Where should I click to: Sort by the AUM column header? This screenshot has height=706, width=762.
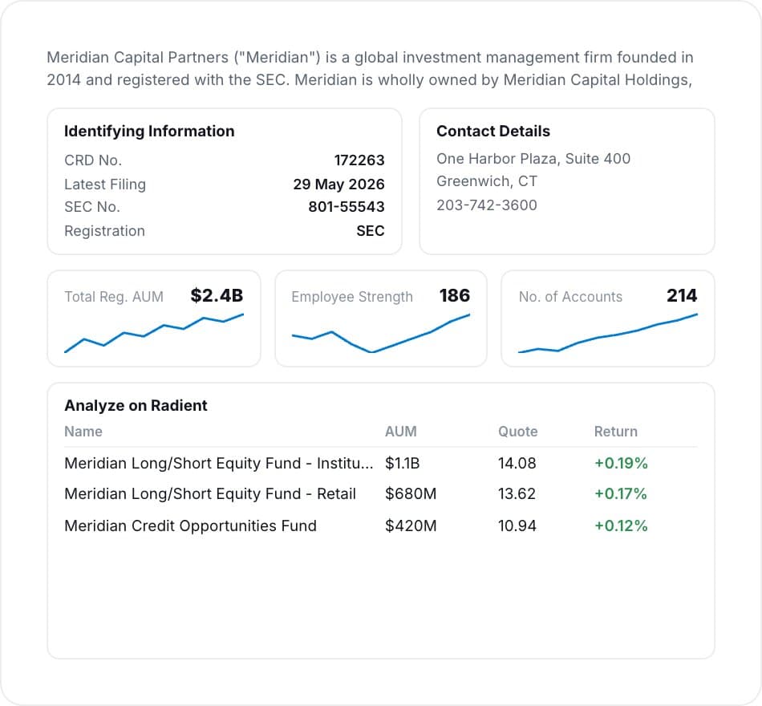401,432
